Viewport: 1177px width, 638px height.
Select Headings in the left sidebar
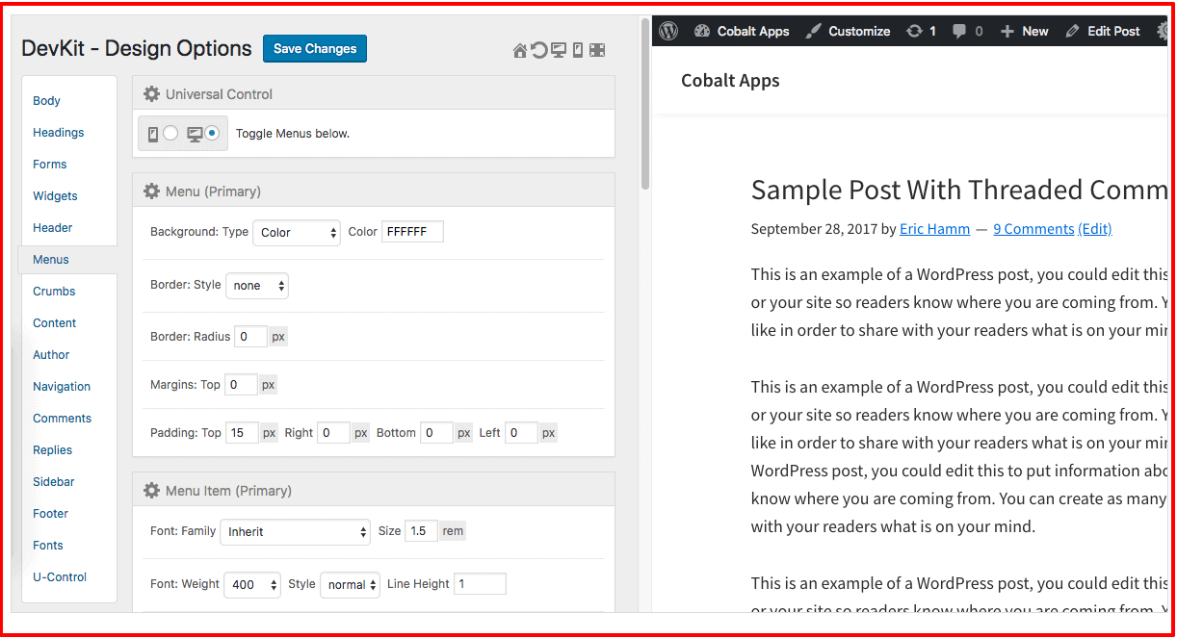59,133
